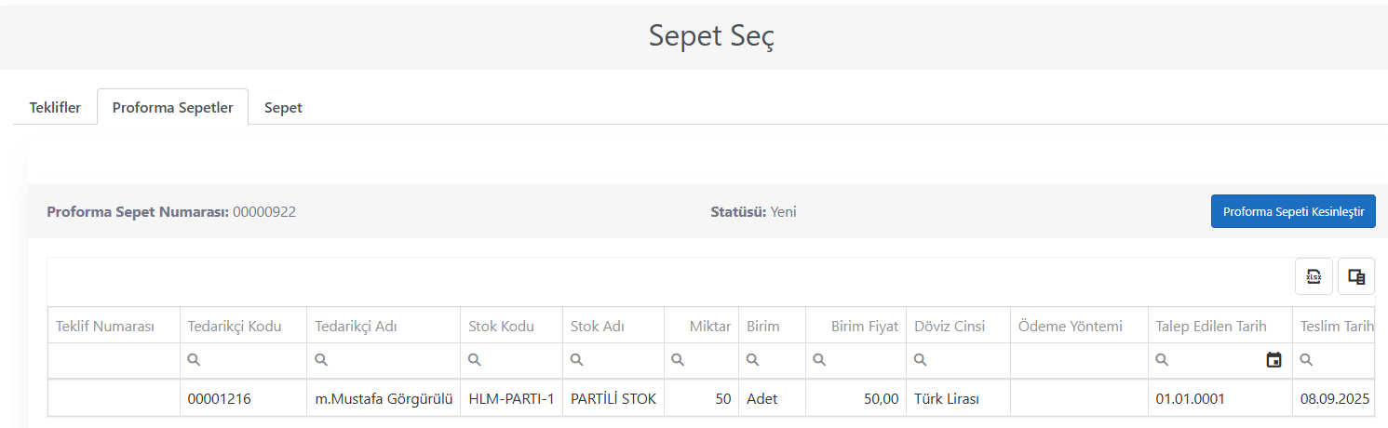1388x428 pixels.
Task: Click the Stok Adı filter input
Action: (x=613, y=360)
